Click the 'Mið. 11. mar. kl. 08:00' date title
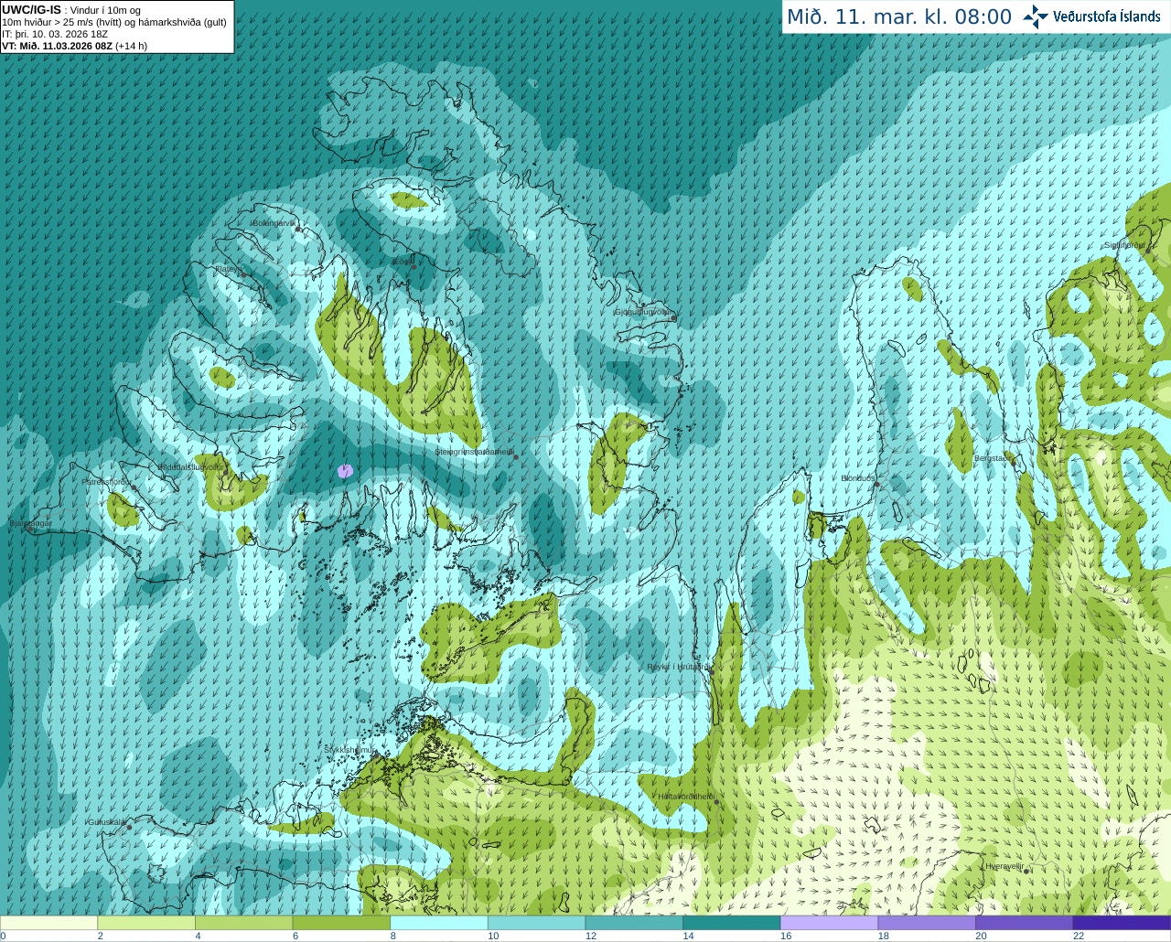Image resolution: width=1171 pixels, height=942 pixels. click(899, 17)
